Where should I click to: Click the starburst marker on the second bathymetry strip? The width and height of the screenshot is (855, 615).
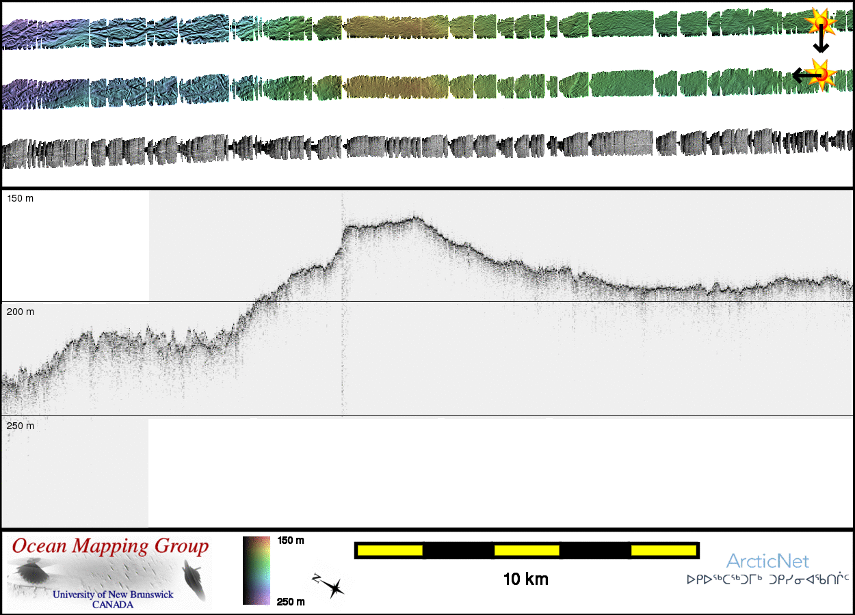click(821, 74)
